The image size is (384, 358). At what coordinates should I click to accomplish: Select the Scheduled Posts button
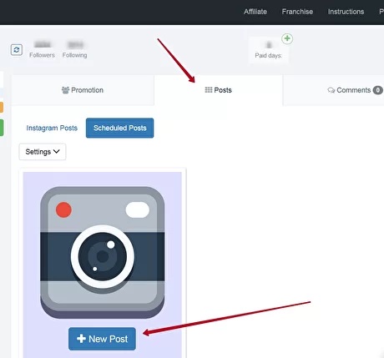(119, 128)
